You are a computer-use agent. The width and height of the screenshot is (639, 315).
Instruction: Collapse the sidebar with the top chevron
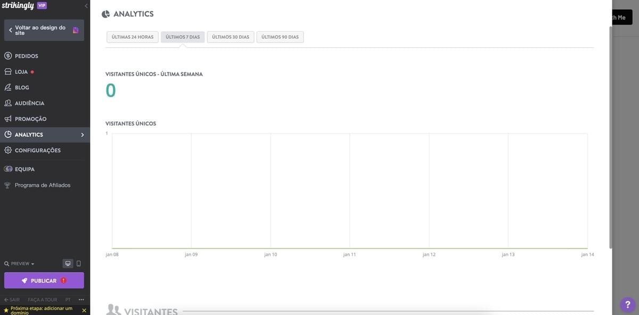pyautogui.click(x=85, y=5)
